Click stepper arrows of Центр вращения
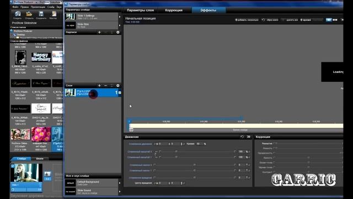This screenshot has width=353, height=199. click(181, 183)
